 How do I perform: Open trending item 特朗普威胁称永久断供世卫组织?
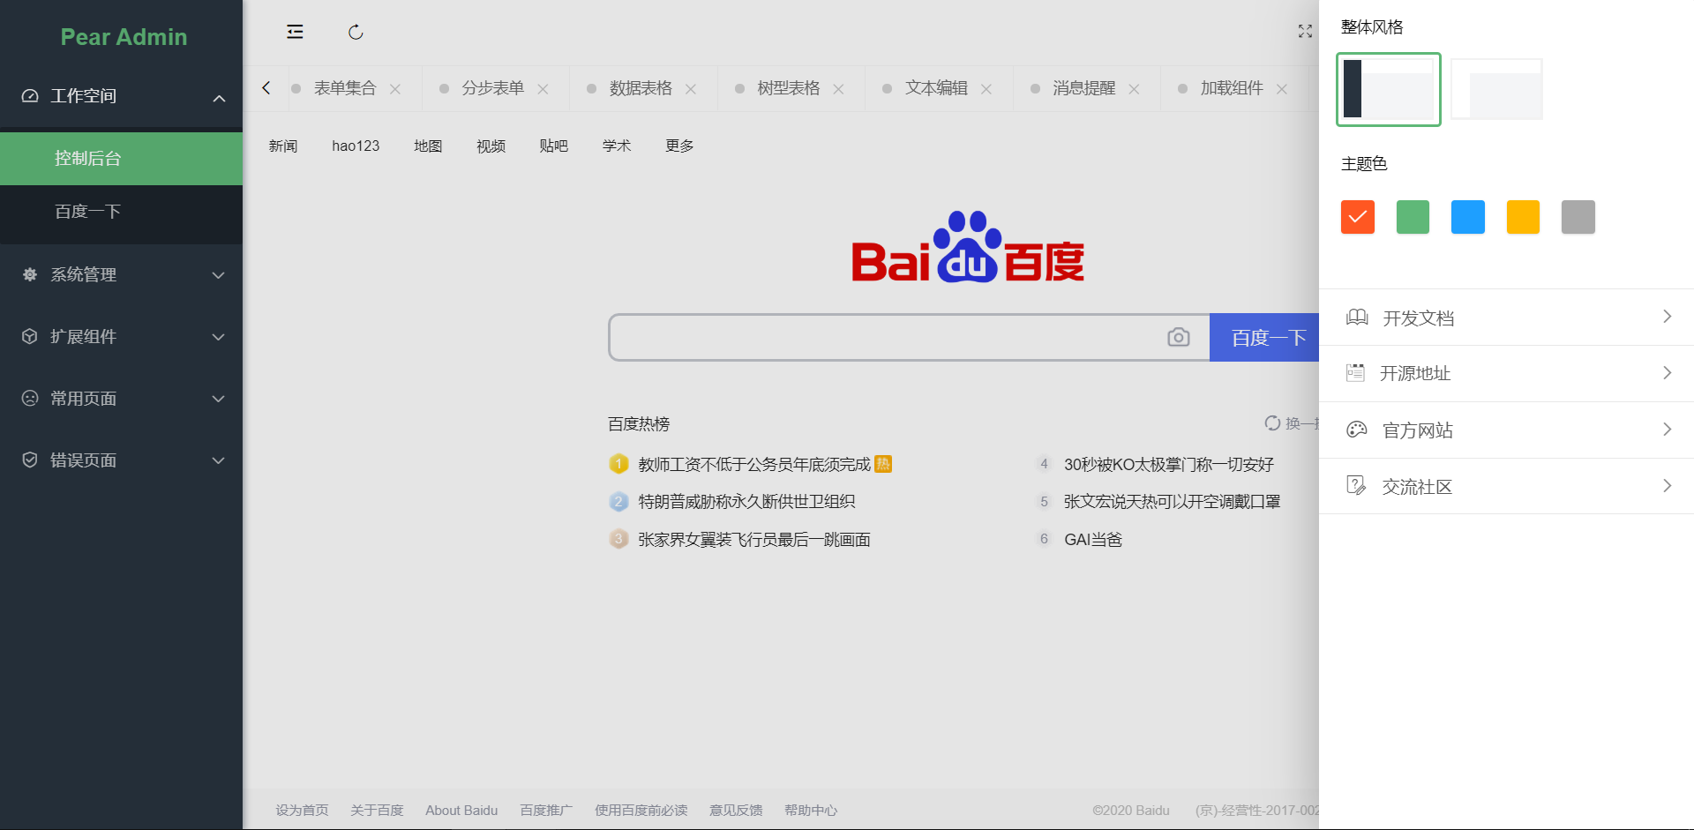[x=746, y=501]
